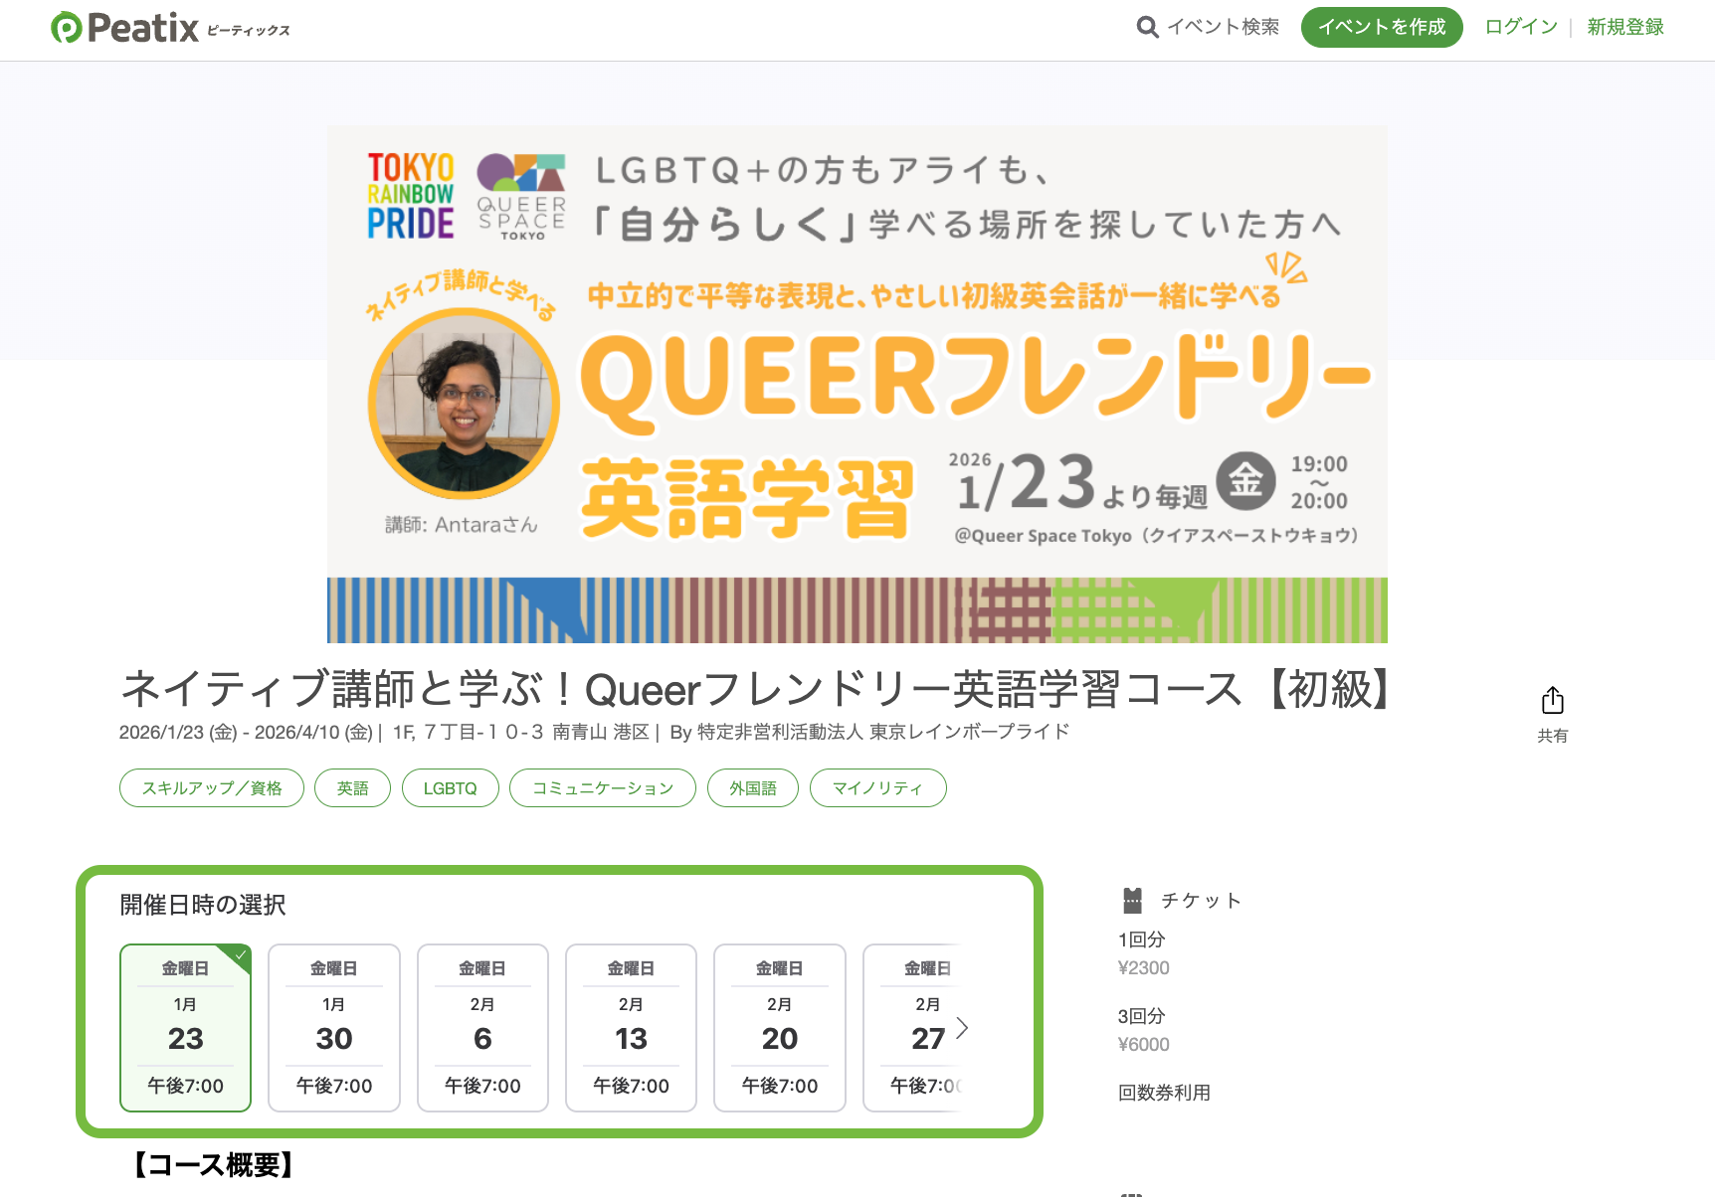Select the スキルアップ／資格 tag
Viewport: 1715px width, 1197px height.
212,788
